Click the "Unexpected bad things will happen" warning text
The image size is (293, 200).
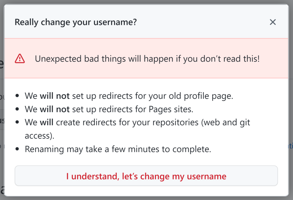pyautogui.click(x=147, y=59)
